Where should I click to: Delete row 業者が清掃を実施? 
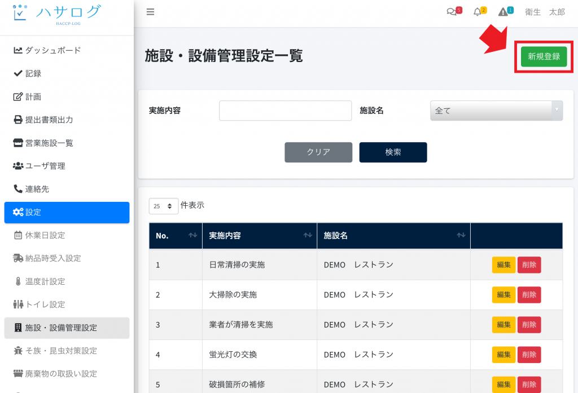(529, 324)
